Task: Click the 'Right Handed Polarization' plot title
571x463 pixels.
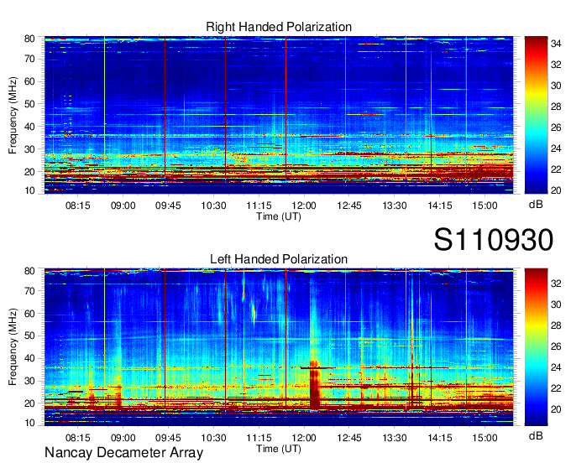Action: [x=279, y=27]
